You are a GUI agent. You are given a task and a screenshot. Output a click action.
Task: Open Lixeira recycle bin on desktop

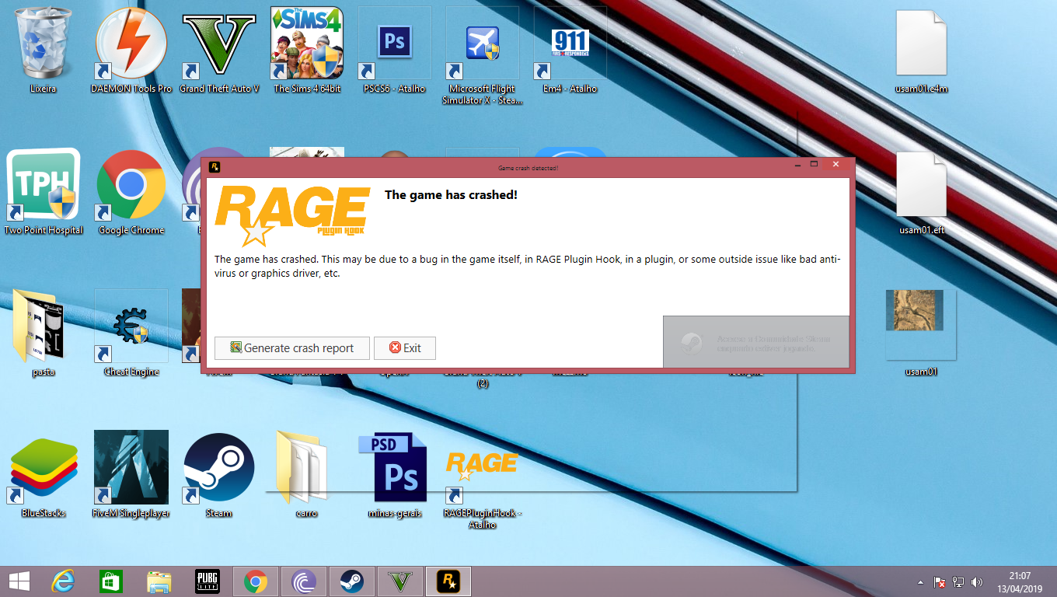(43, 51)
